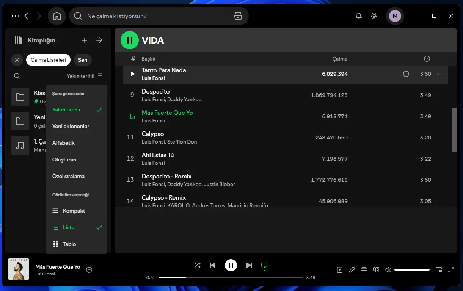Collapse the Kitaplığın library icon
463x291 pixels.
pyautogui.click(x=19, y=40)
